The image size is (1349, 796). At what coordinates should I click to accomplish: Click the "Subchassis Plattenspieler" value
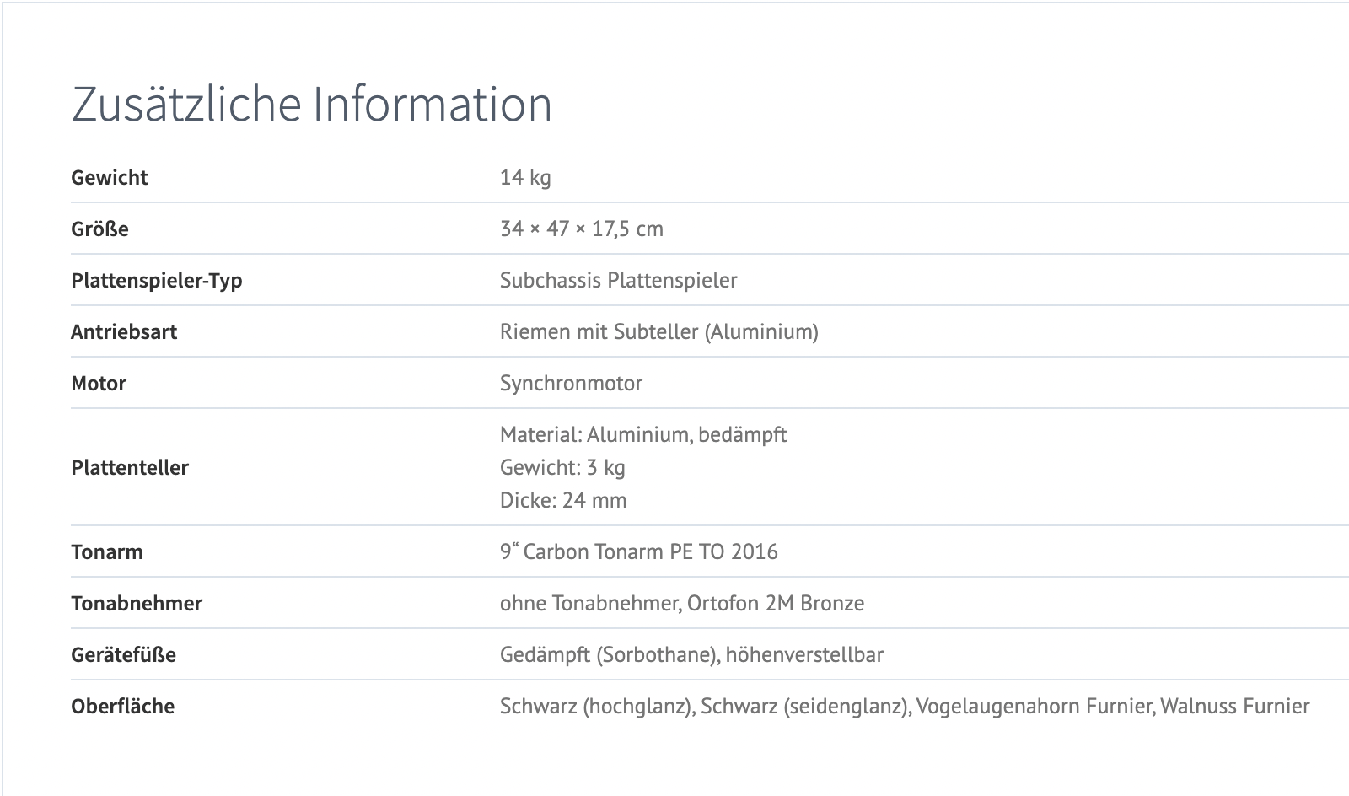(618, 281)
